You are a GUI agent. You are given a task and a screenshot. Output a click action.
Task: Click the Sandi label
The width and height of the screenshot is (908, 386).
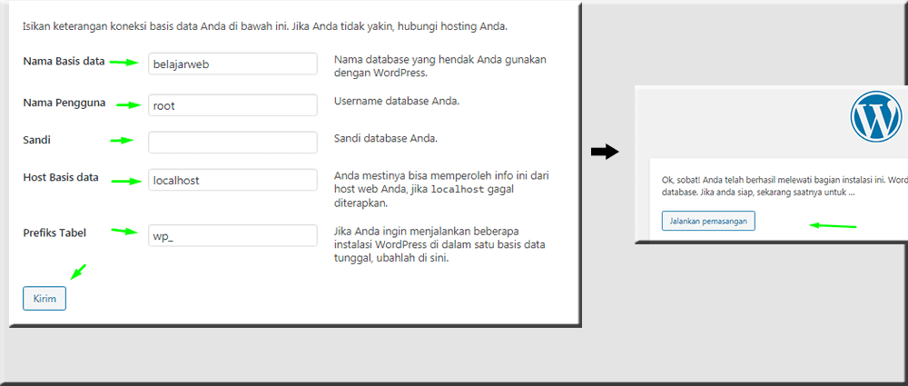(x=36, y=140)
